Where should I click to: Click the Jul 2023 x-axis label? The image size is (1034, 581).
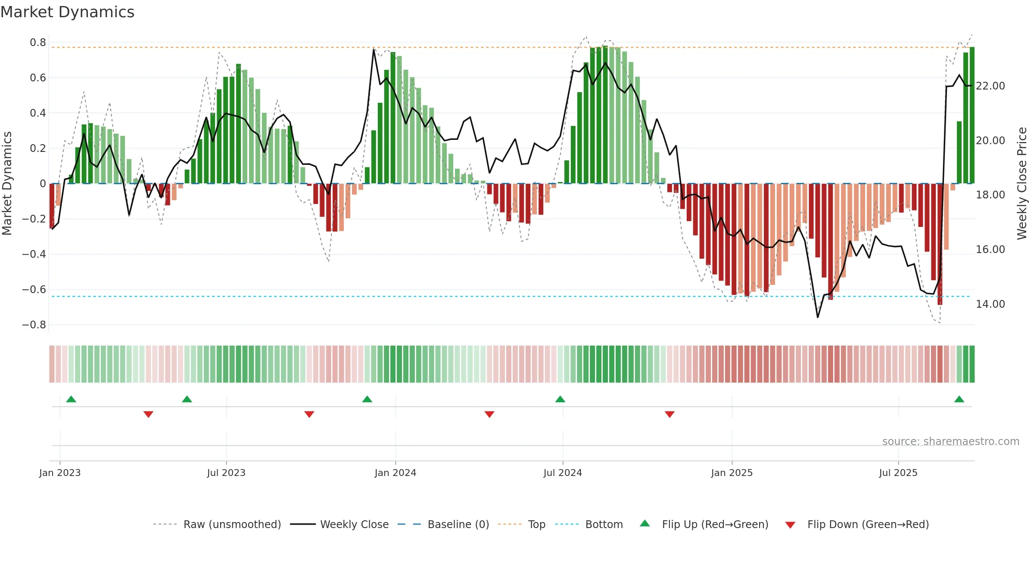coord(226,473)
